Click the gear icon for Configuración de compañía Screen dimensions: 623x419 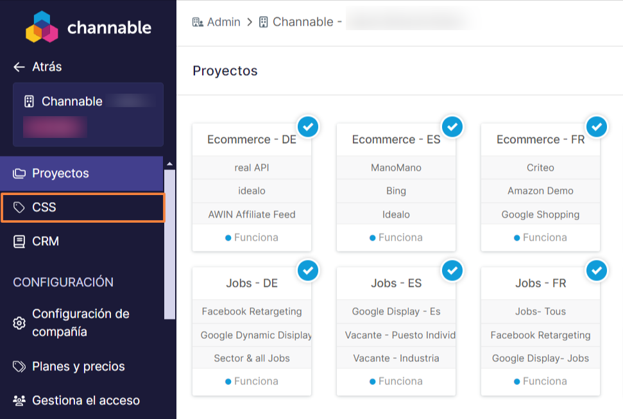(19, 323)
